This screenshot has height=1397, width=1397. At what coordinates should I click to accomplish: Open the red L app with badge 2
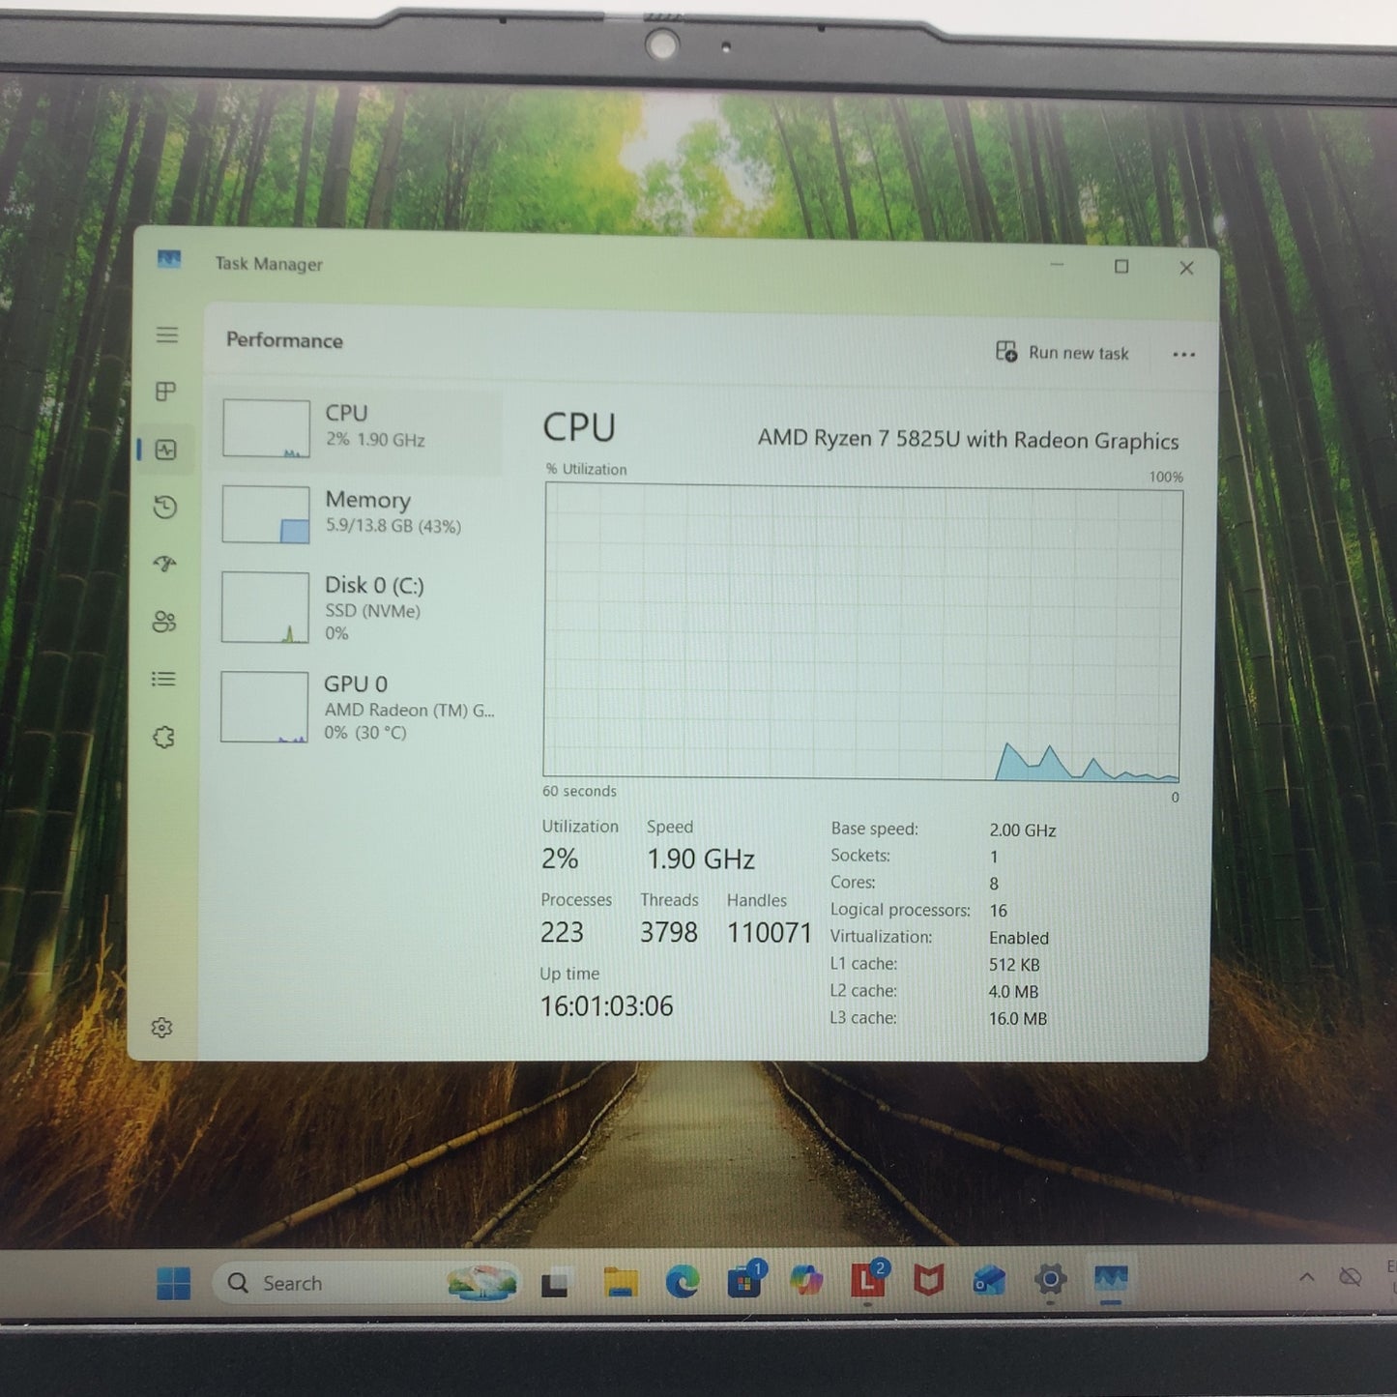pyautogui.click(x=868, y=1280)
